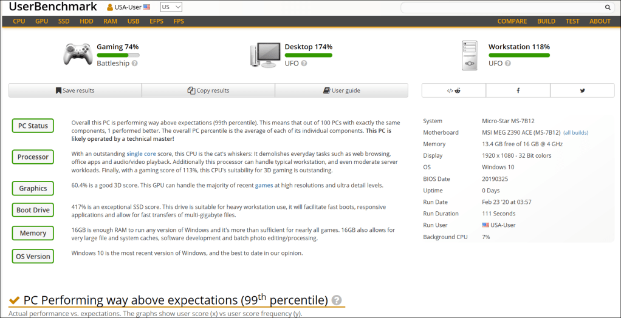Click the Desktop monitor icon
Image resolution: width=621 pixels, height=318 pixels.
[265, 55]
